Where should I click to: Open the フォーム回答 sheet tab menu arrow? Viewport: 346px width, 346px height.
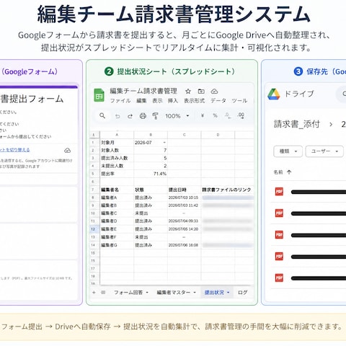pos(147,293)
